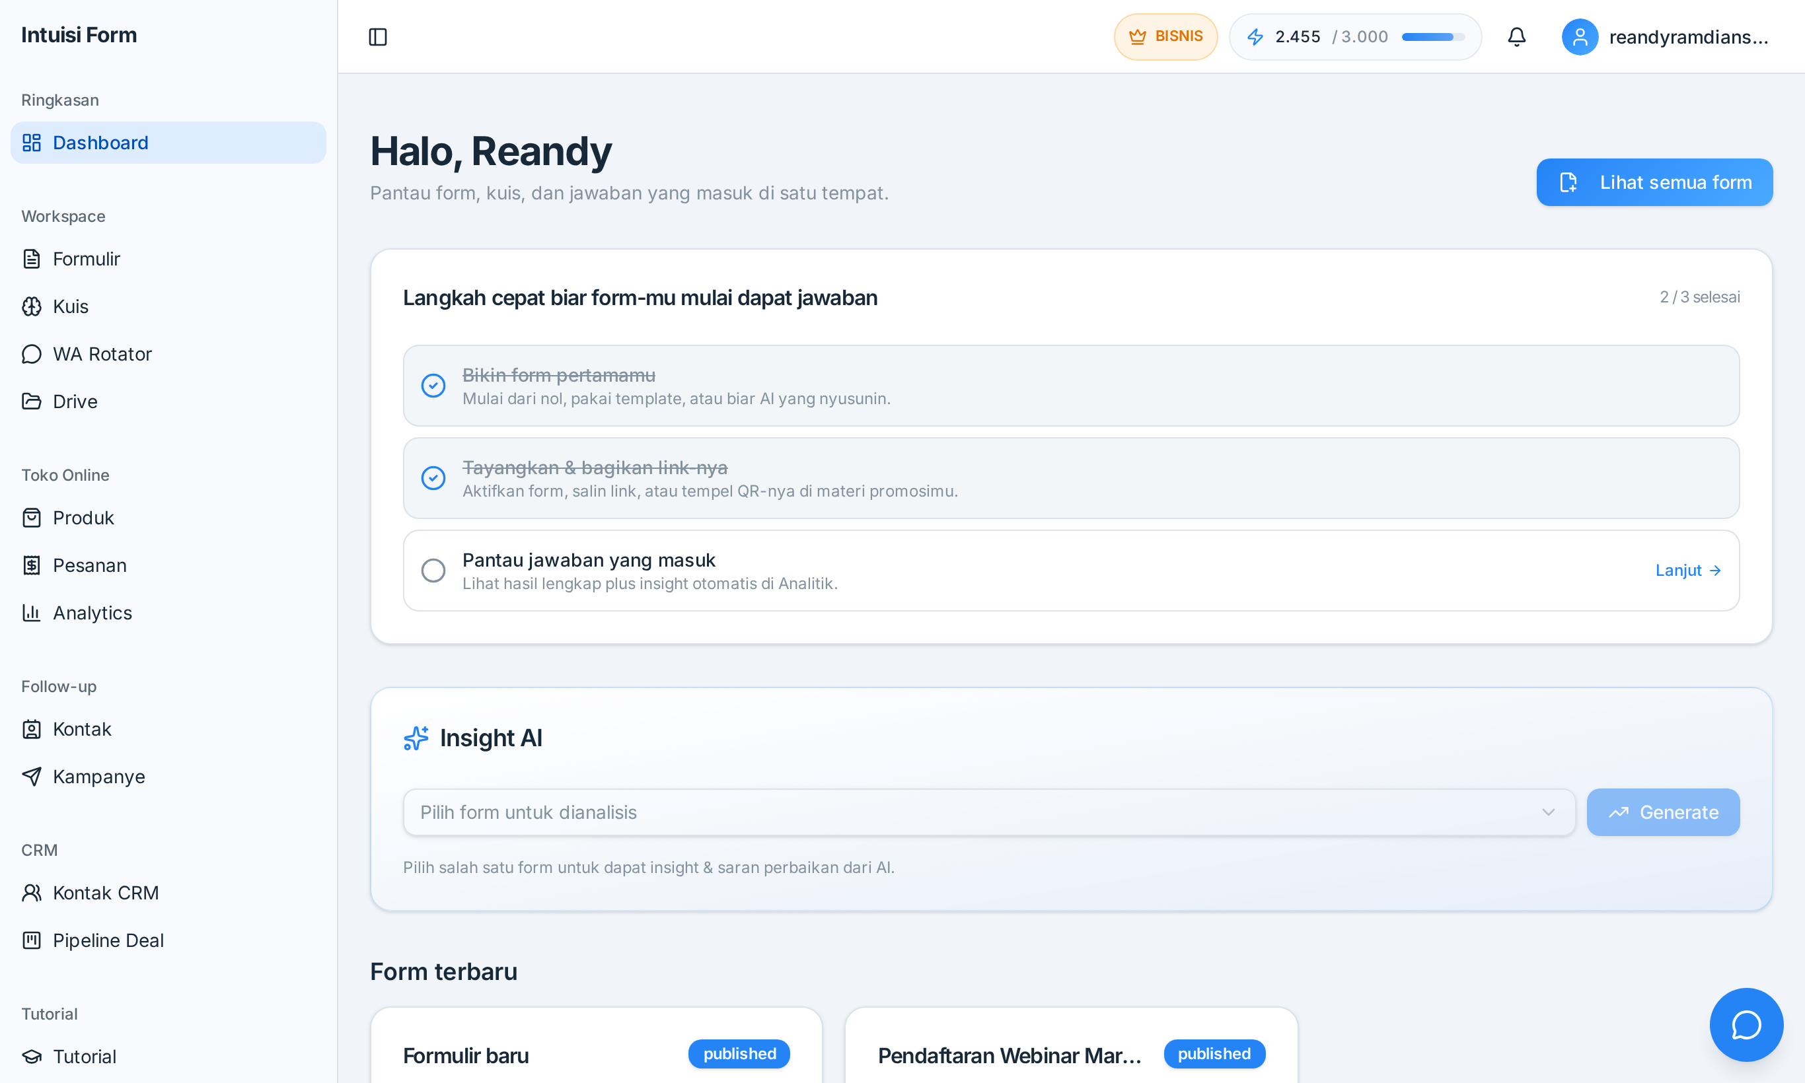Open Produk in sidebar
The width and height of the screenshot is (1805, 1083).
168,518
